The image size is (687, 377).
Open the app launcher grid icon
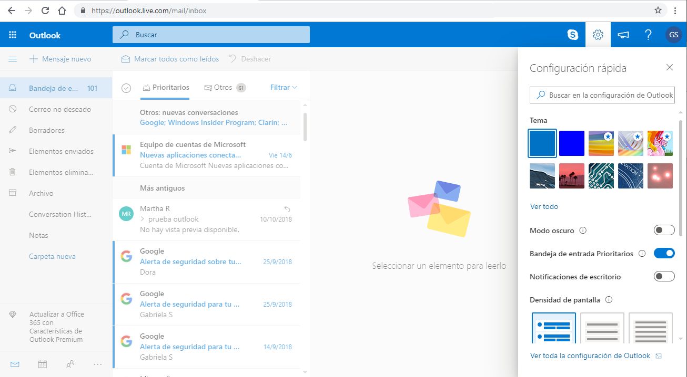point(13,35)
